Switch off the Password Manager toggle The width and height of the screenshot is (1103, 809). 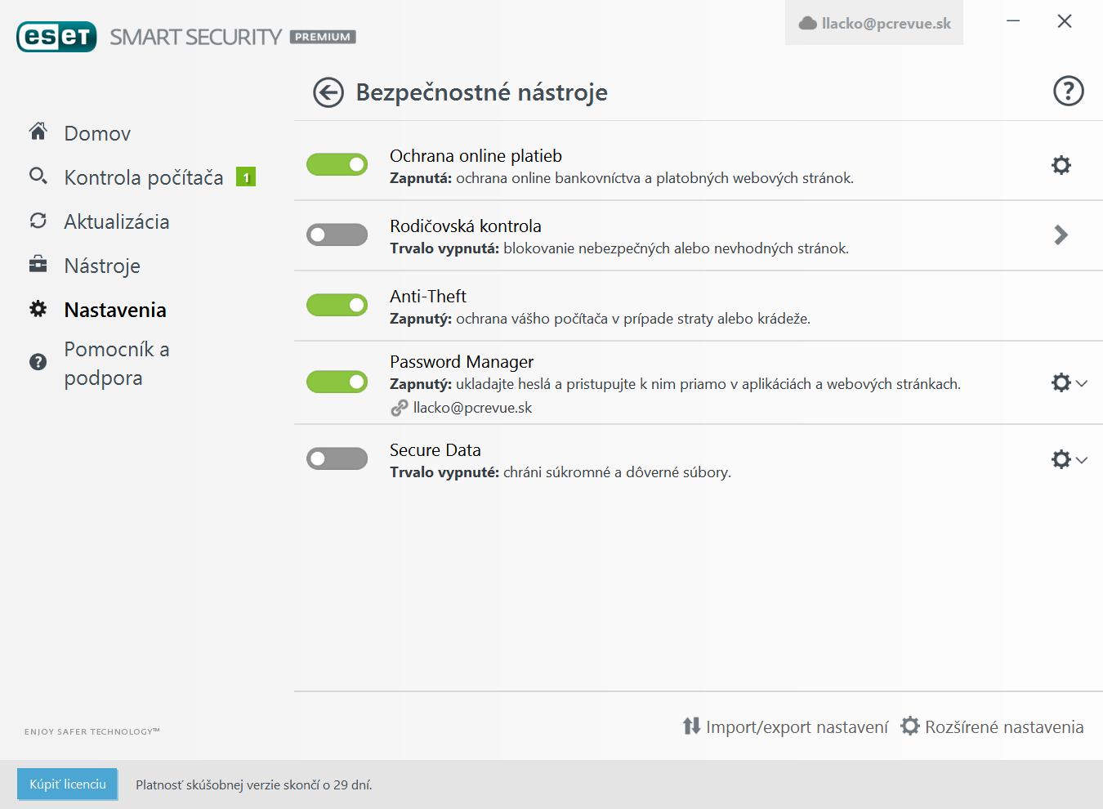click(337, 382)
